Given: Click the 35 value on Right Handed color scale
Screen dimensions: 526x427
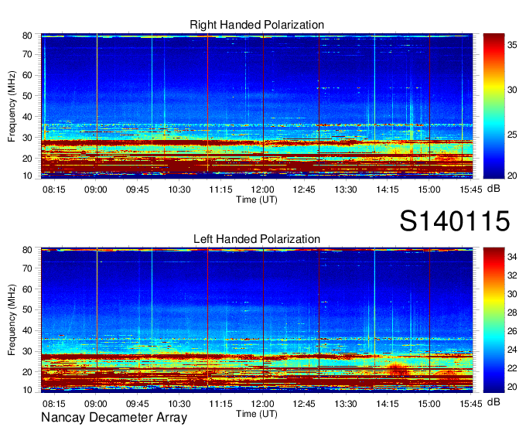Looking at the screenshot, I should click(512, 45).
